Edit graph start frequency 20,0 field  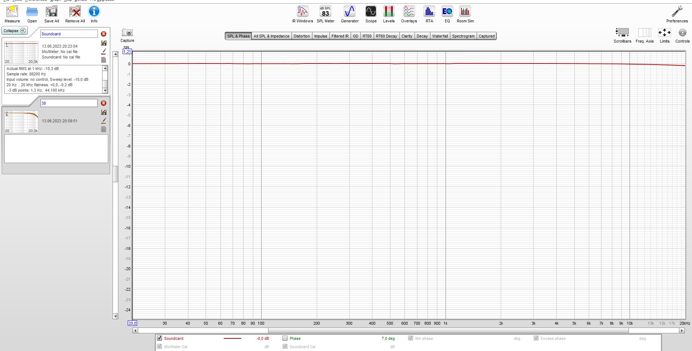click(132, 323)
